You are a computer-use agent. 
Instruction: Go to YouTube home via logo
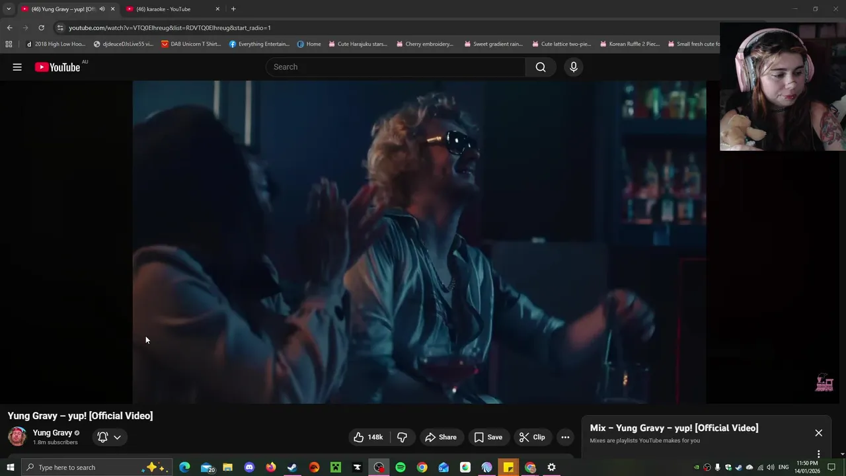[58, 67]
